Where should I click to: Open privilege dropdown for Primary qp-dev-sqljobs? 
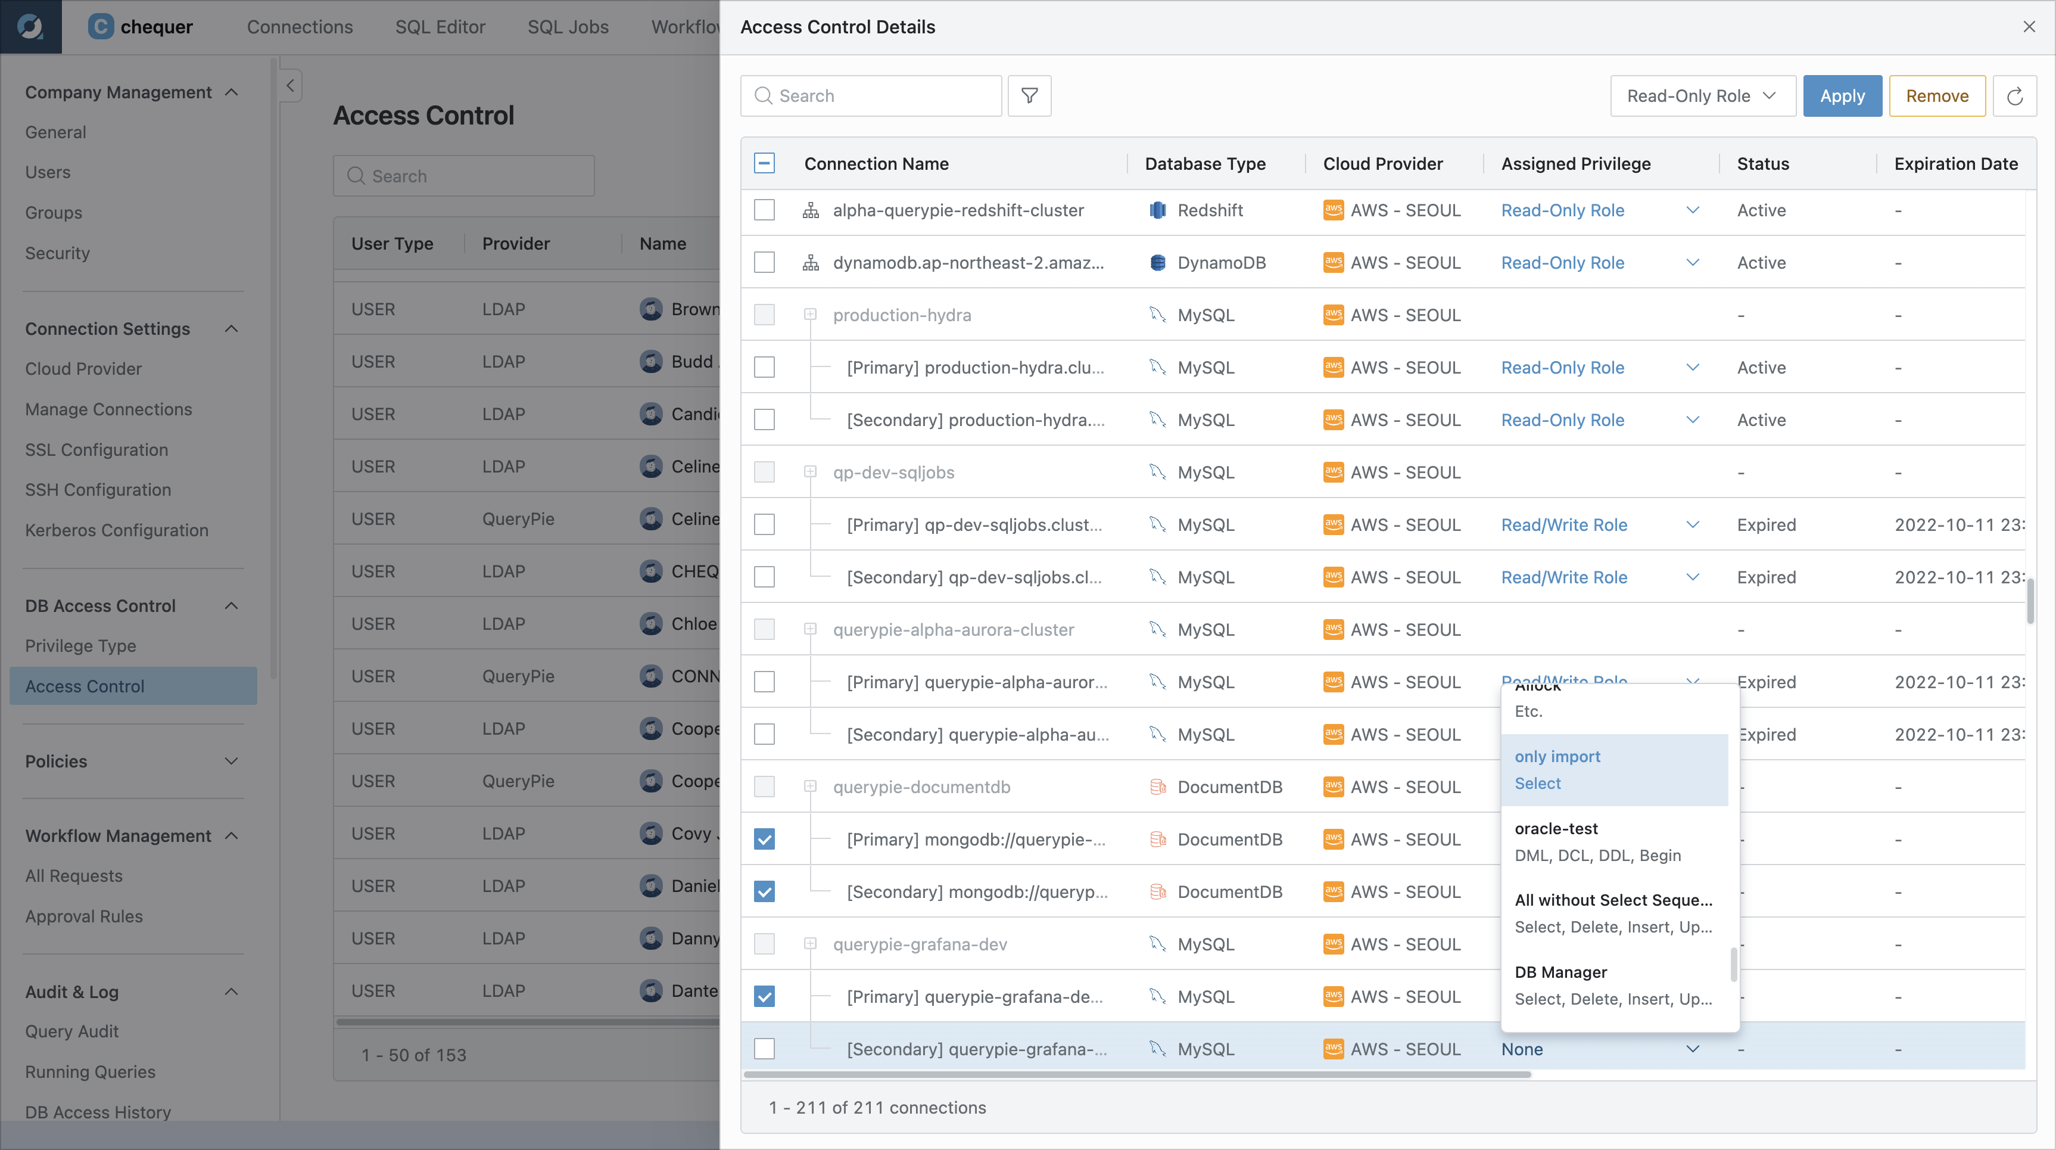(1692, 525)
